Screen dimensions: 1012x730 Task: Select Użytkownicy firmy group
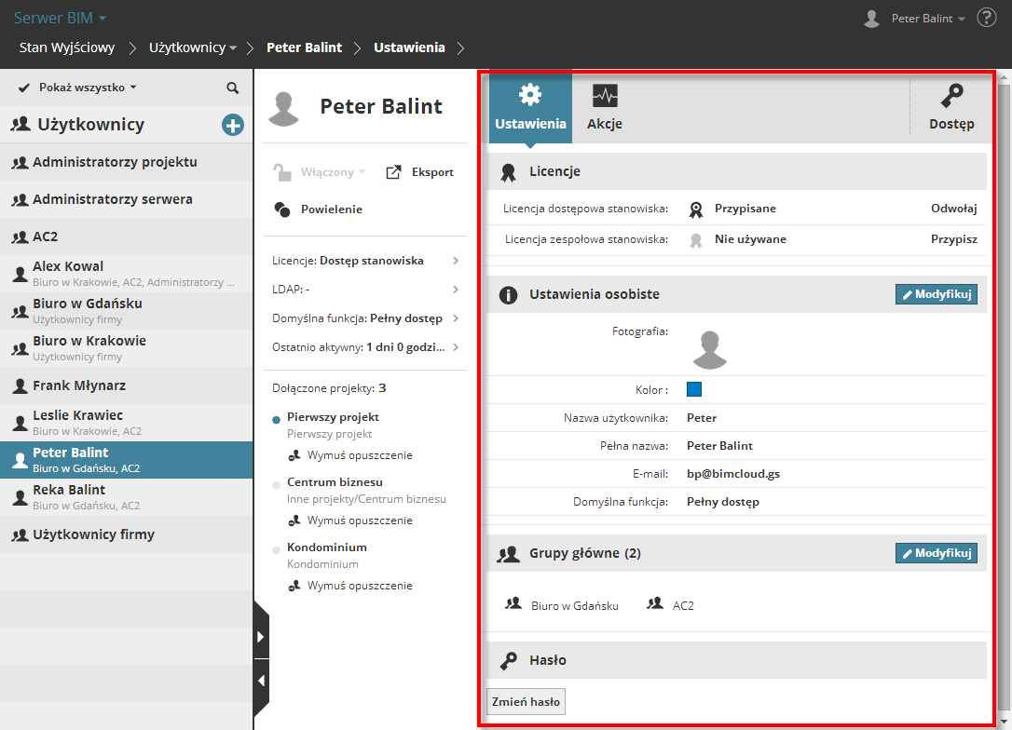pyautogui.click(x=127, y=534)
